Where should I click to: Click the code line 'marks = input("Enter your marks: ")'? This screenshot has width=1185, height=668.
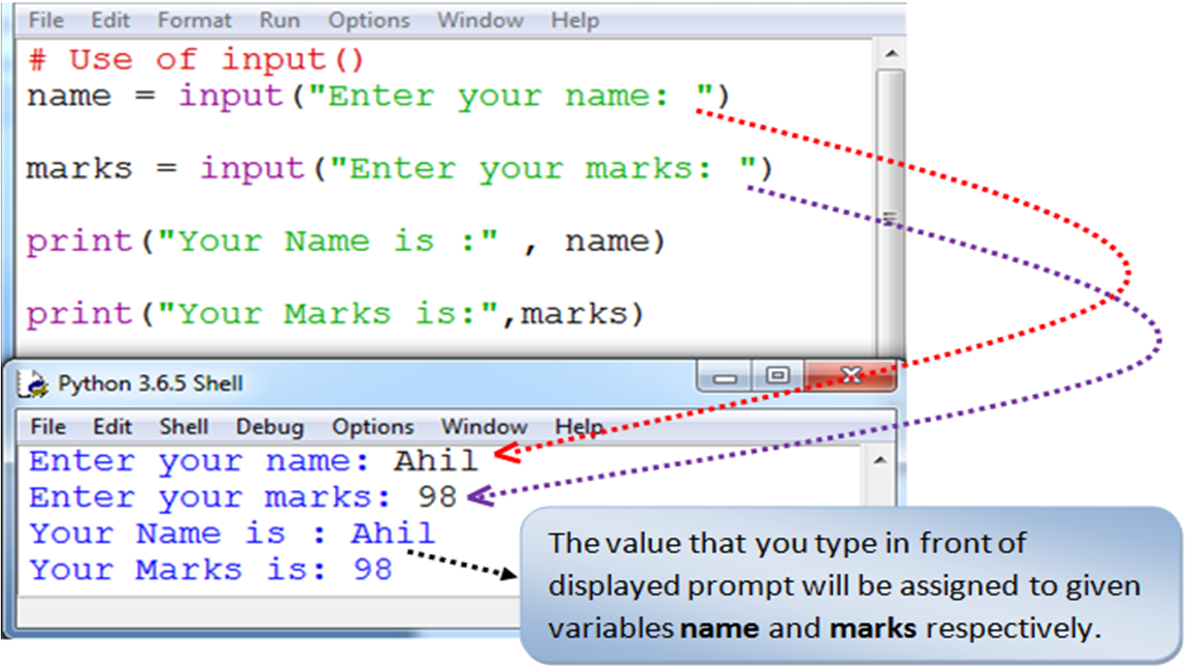pyautogui.click(x=400, y=167)
